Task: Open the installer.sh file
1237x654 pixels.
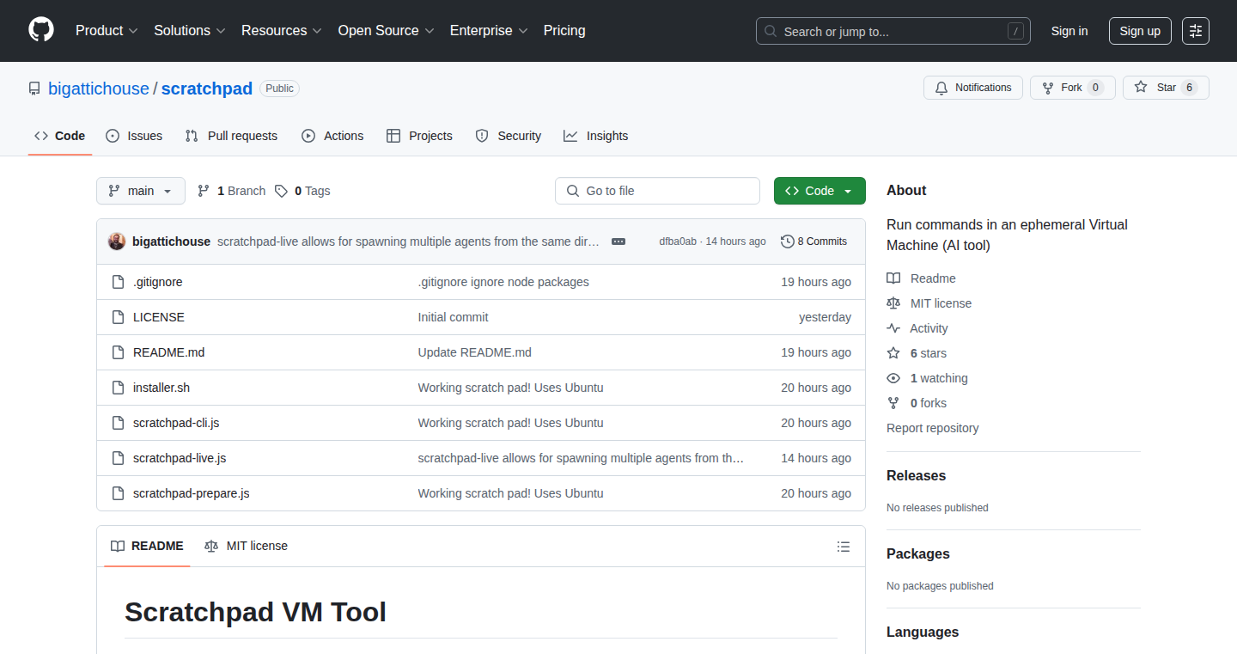Action: (161, 388)
